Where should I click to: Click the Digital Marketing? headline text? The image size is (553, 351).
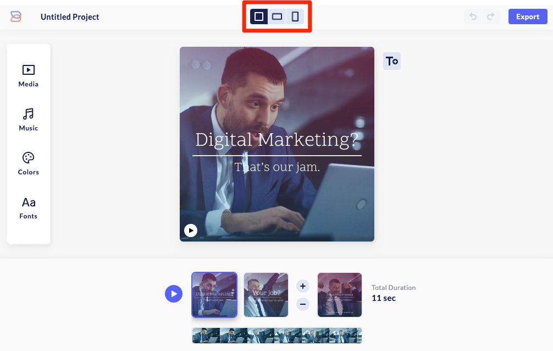pyautogui.click(x=277, y=140)
